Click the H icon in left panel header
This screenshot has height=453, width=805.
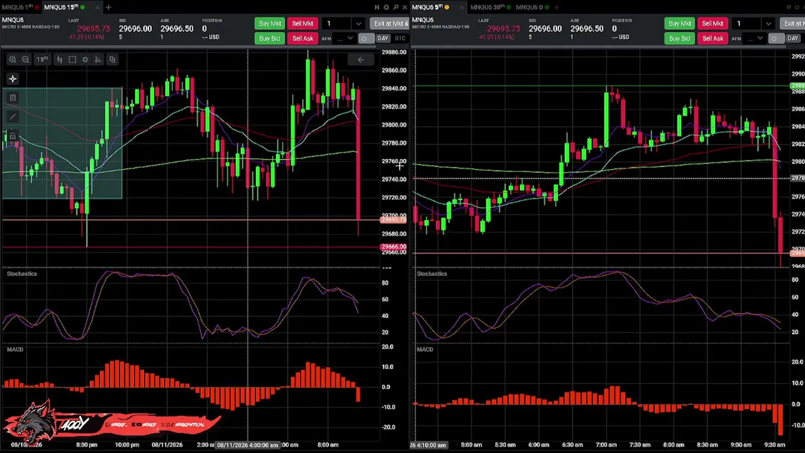(377, 7)
